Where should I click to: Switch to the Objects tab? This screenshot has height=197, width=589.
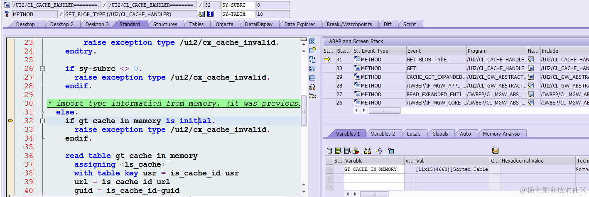click(224, 24)
